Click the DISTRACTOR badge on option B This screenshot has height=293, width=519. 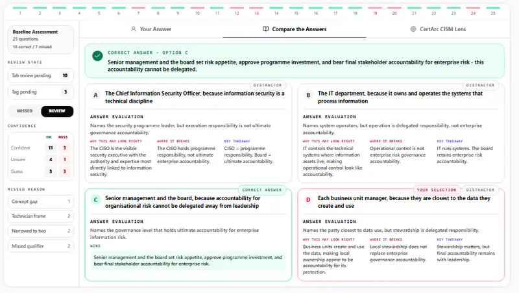(480, 85)
